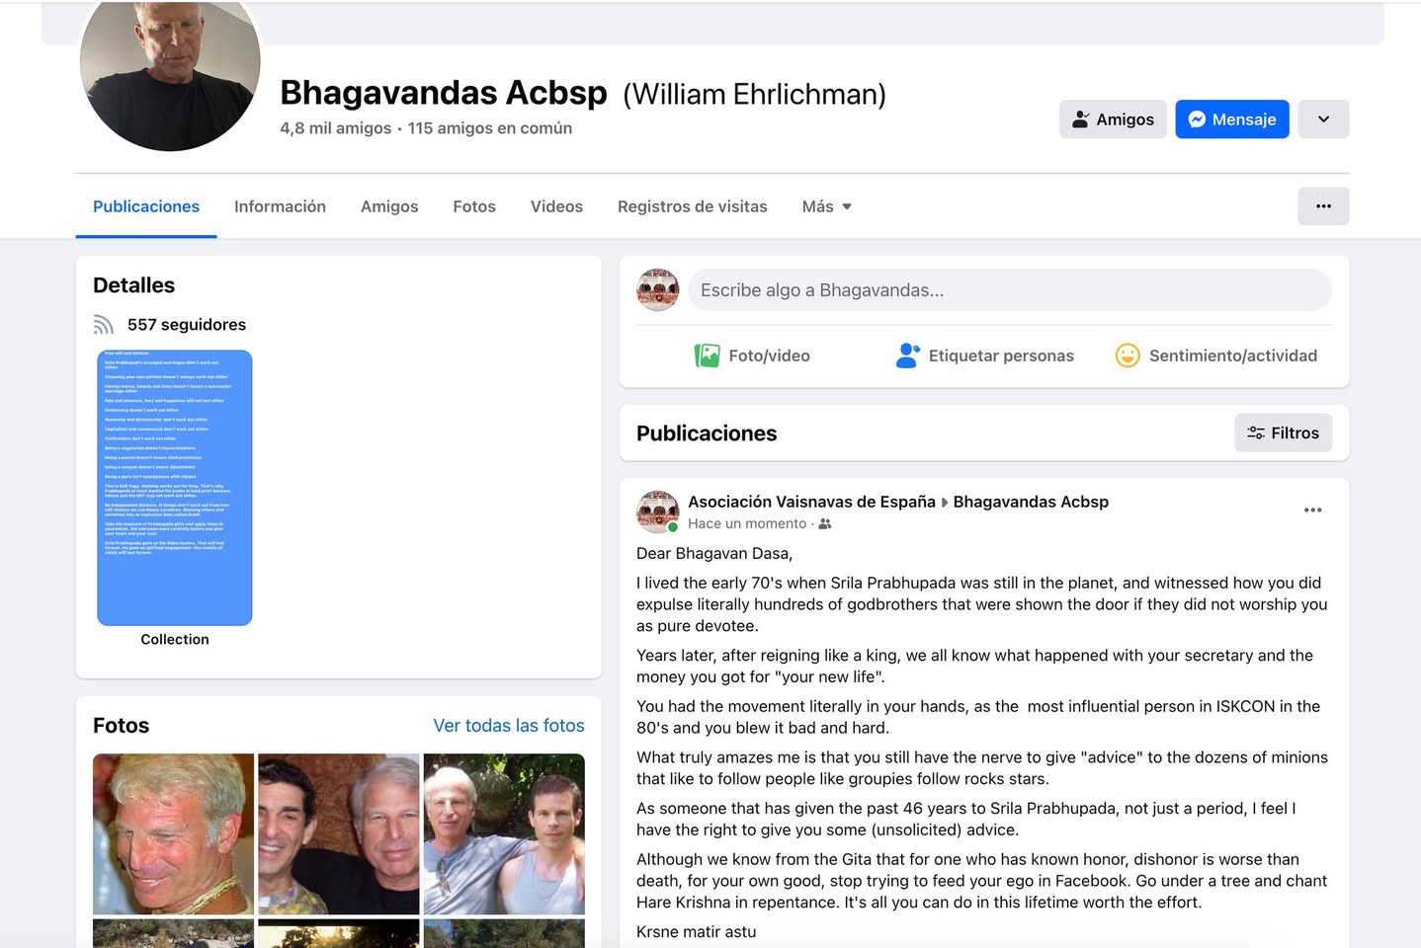Switch to the Información tab
1421x948 pixels.
click(x=280, y=206)
